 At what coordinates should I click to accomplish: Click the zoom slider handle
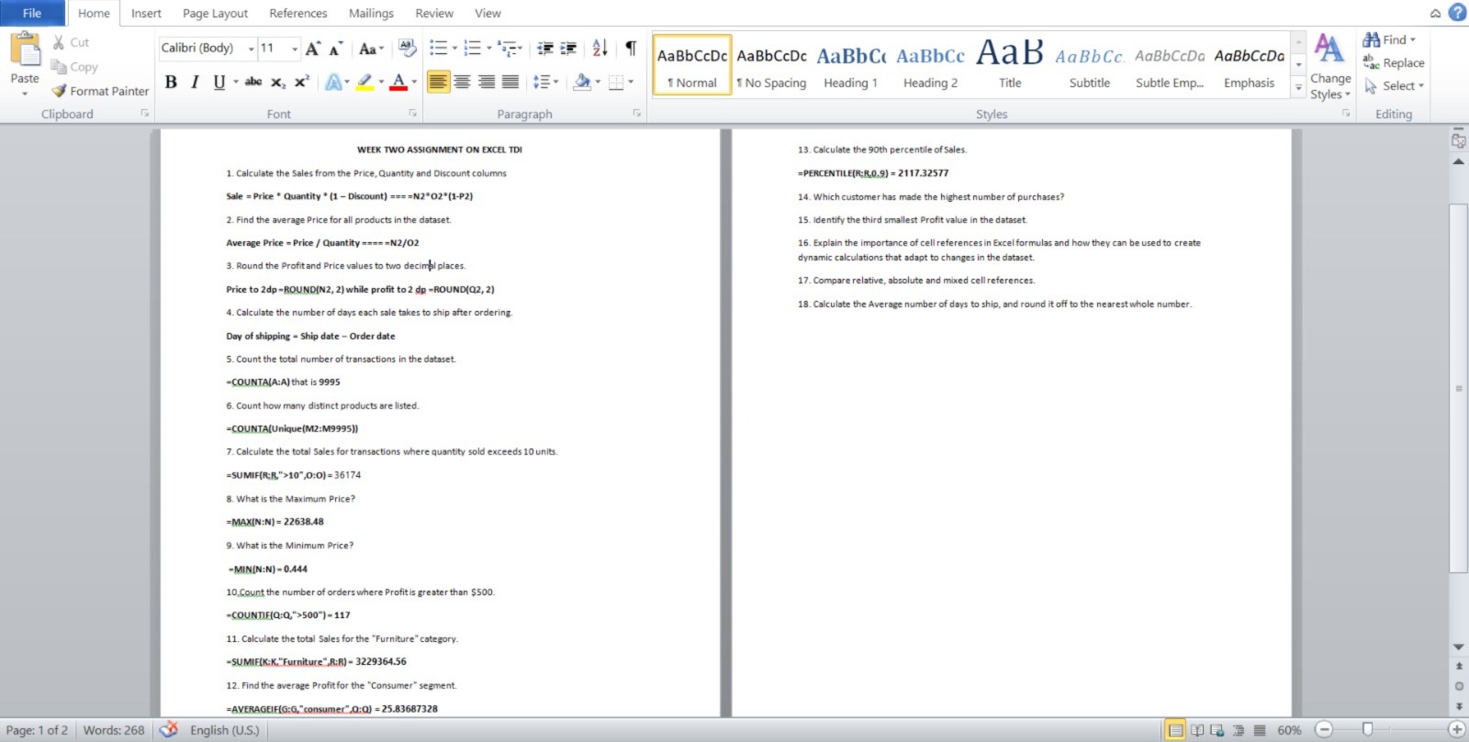point(1367,729)
